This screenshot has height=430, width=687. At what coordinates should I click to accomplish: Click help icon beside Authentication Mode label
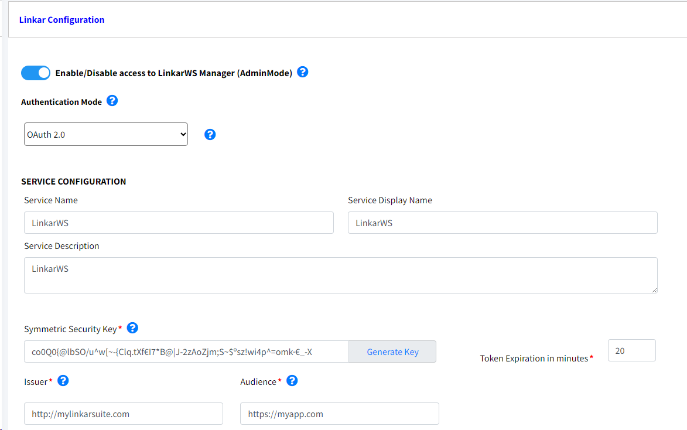coord(112,101)
